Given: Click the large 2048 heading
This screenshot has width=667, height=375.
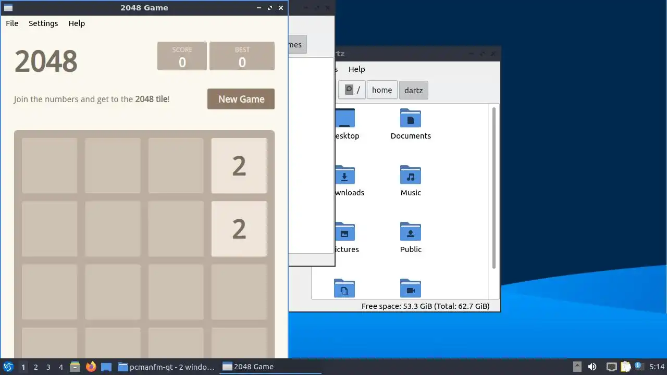Looking at the screenshot, I should coord(46,61).
